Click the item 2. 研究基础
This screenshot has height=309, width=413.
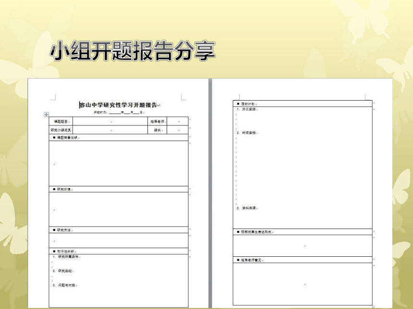tap(63, 271)
